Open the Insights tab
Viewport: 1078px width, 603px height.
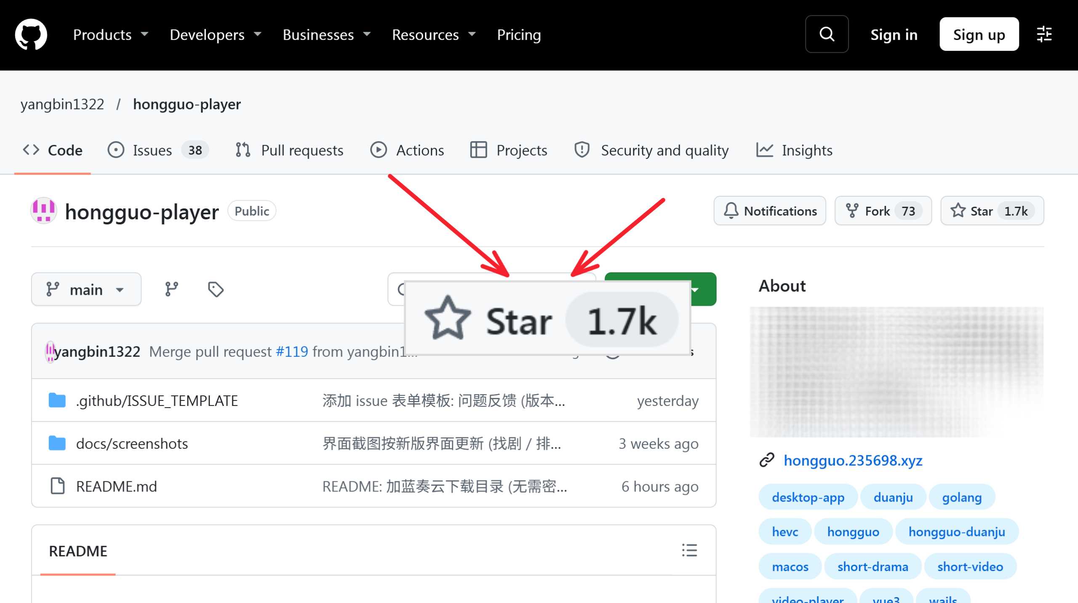(794, 150)
